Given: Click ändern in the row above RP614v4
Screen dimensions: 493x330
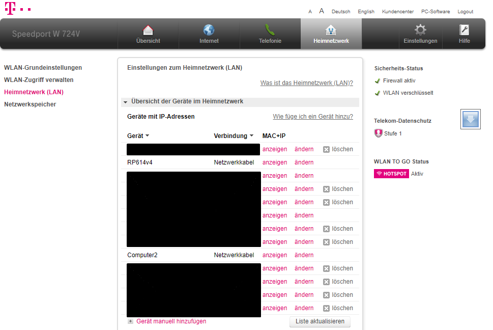Looking at the screenshot, I should (304, 149).
